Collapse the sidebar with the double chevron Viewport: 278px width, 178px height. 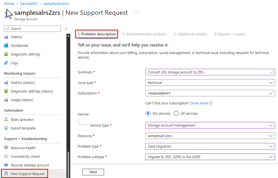tap(66, 28)
